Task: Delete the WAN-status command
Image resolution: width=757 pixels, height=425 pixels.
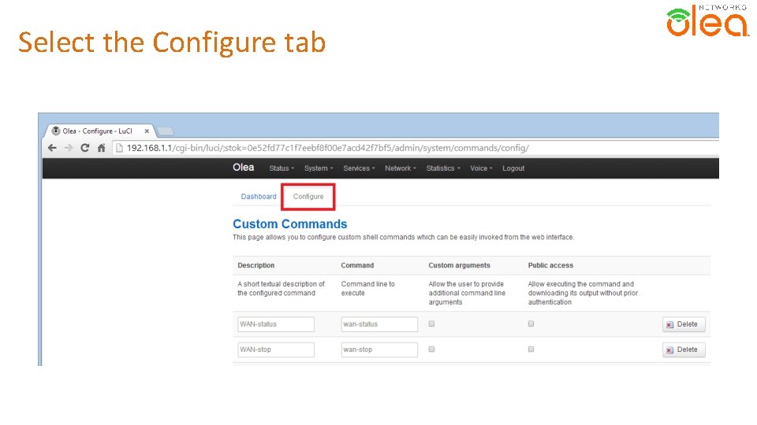Action: pyautogui.click(x=684, y=324)
